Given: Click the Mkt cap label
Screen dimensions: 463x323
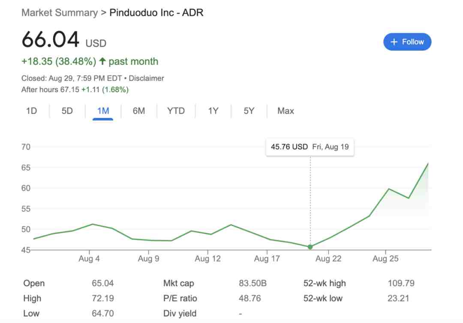Looking at the screenshot, I should [x=178, y=283].
